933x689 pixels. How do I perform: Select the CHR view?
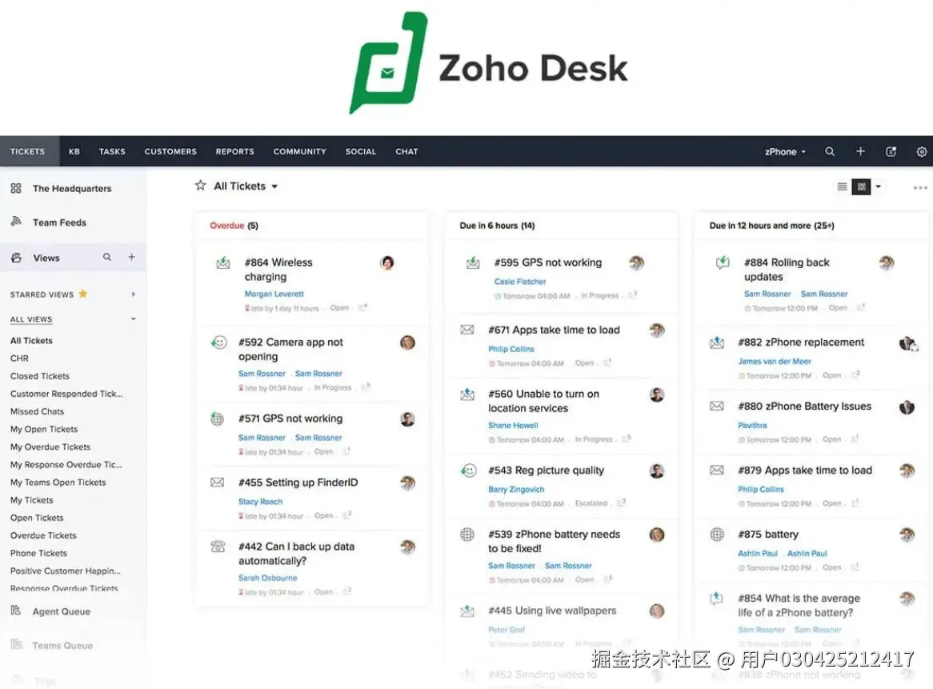pos(20,359)
